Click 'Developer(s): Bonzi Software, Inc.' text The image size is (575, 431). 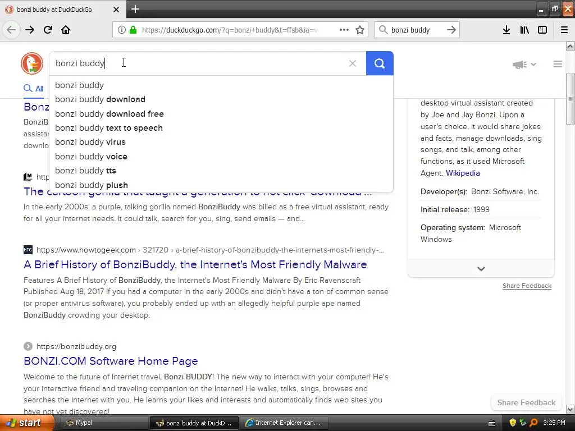tap(480, 192)
